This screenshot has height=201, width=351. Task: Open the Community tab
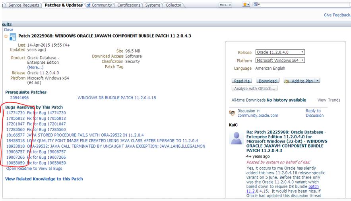pos(99,5)
